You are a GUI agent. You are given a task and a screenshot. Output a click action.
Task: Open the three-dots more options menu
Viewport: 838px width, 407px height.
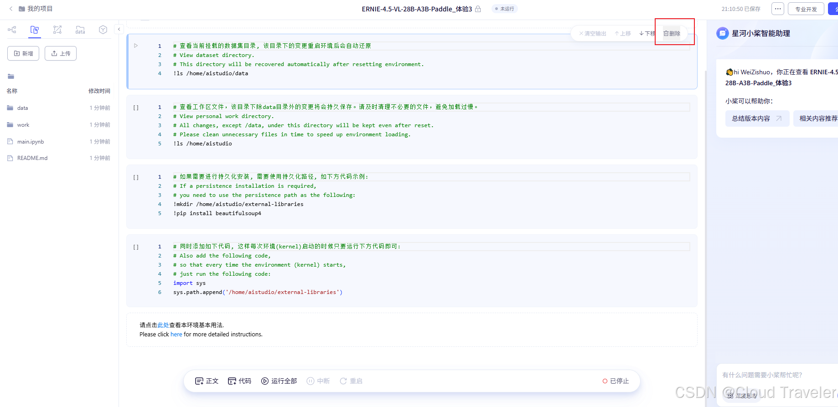click(778, 9)
